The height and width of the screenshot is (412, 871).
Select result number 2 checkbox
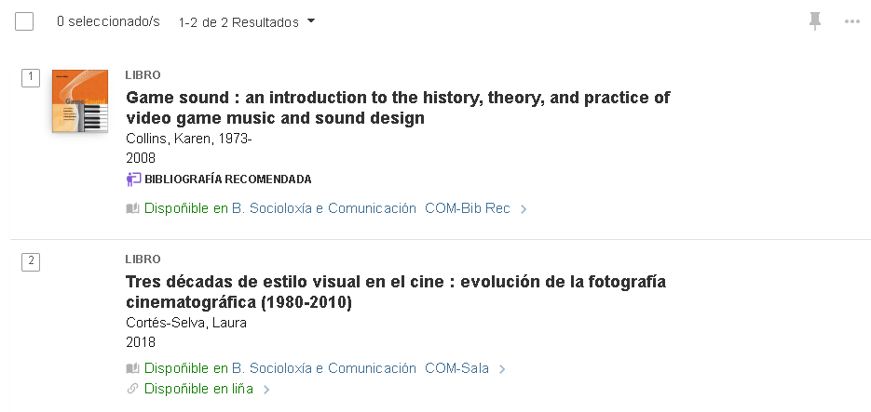31,261
